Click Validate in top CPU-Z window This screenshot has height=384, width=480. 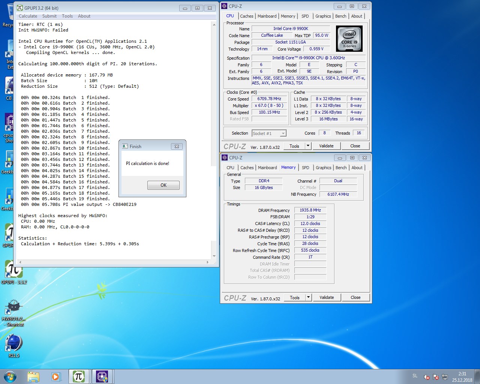coord(326,146)
